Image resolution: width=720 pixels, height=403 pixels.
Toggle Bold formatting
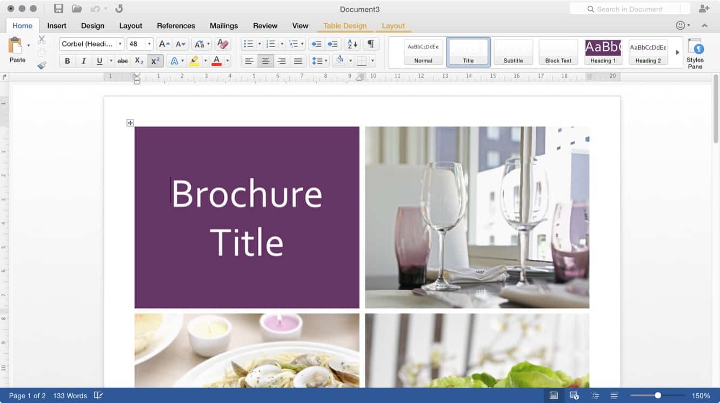(68, 61)
